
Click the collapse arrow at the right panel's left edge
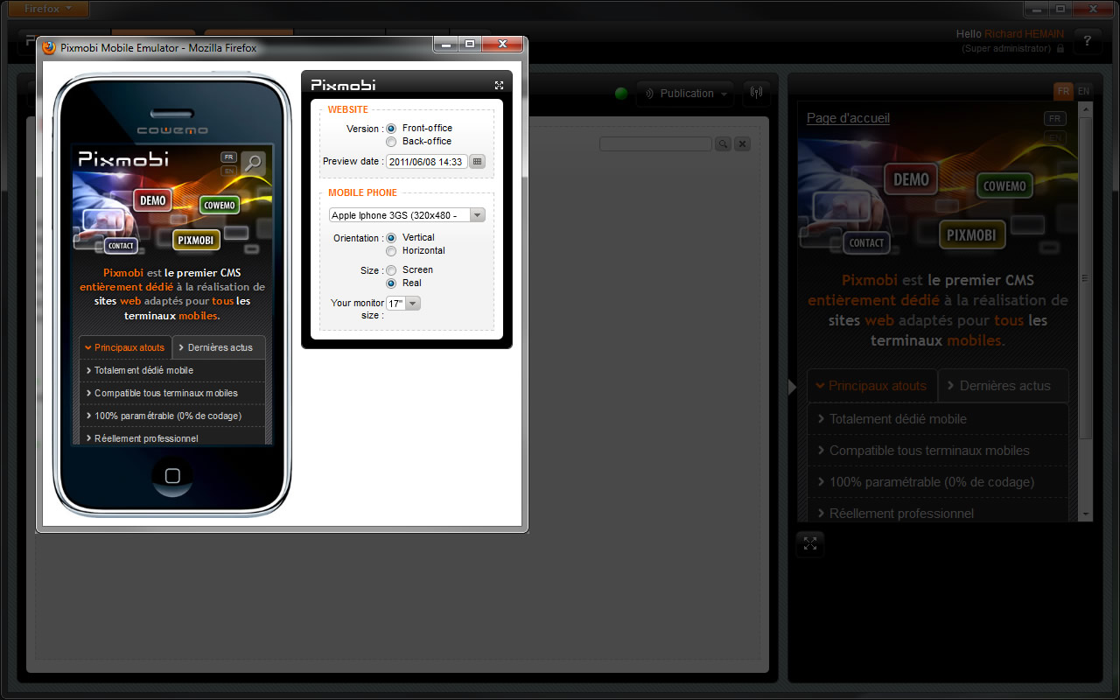tap(793, 387)
